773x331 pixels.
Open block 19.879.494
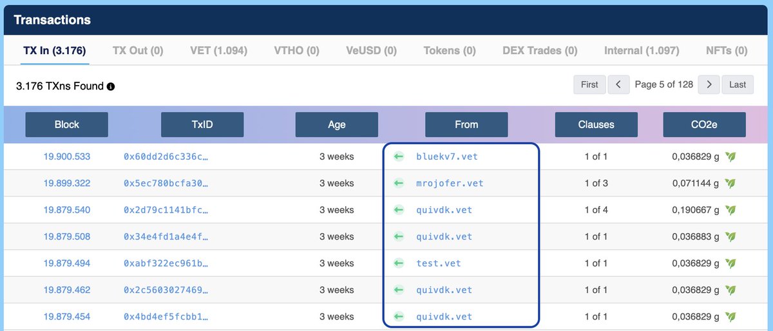[67, 263]
